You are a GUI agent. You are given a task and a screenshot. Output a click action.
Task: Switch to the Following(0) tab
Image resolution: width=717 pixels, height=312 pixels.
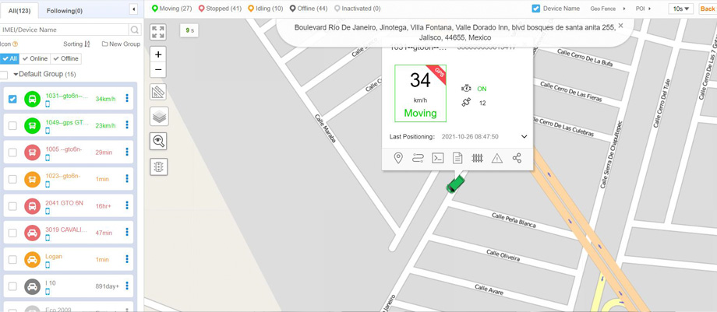click(x=65, y=11)
